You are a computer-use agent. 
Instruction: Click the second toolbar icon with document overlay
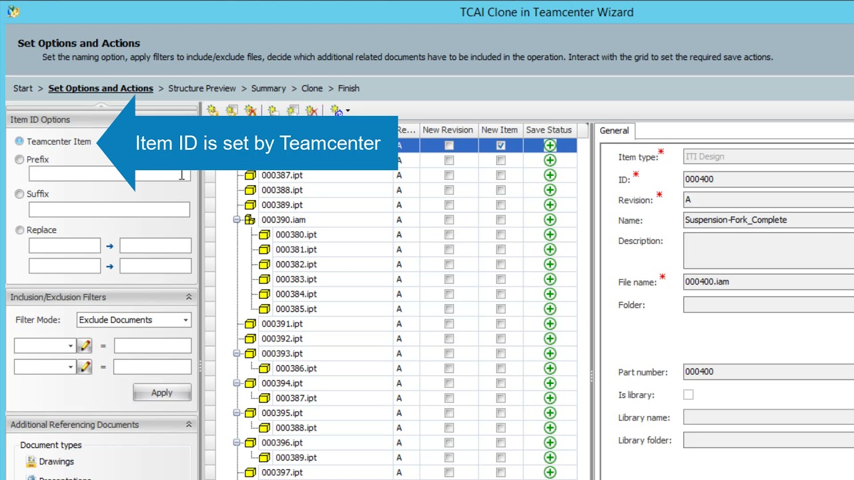pos(232,111)
